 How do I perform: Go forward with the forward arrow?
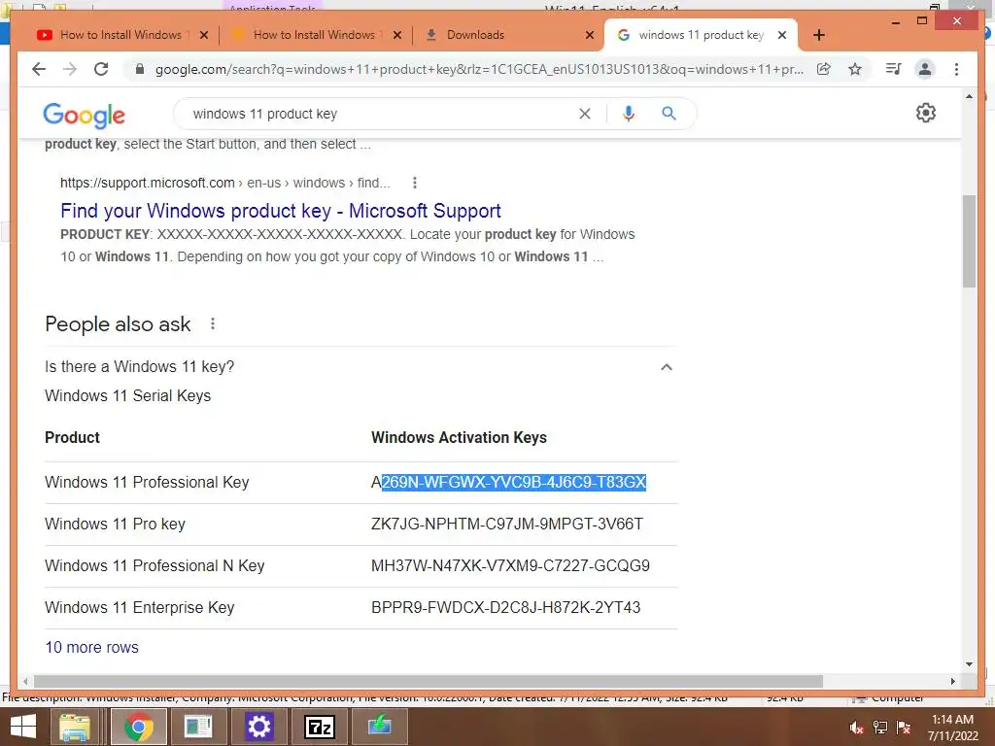click(x=70, y=69)
